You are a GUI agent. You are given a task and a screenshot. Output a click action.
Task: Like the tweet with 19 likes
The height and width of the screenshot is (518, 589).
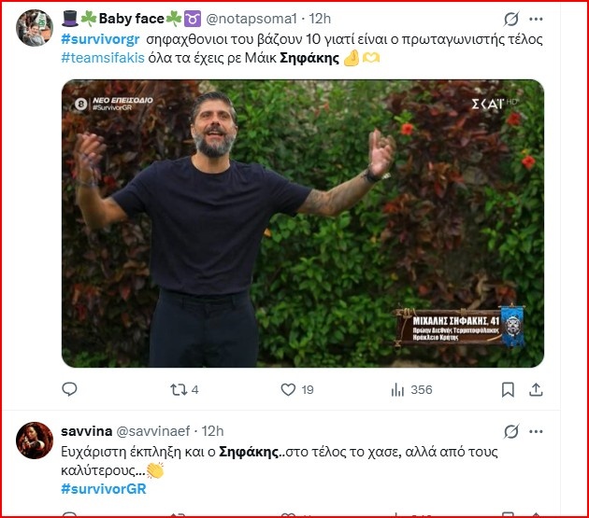pyautogui.click(x=289, y=389)
